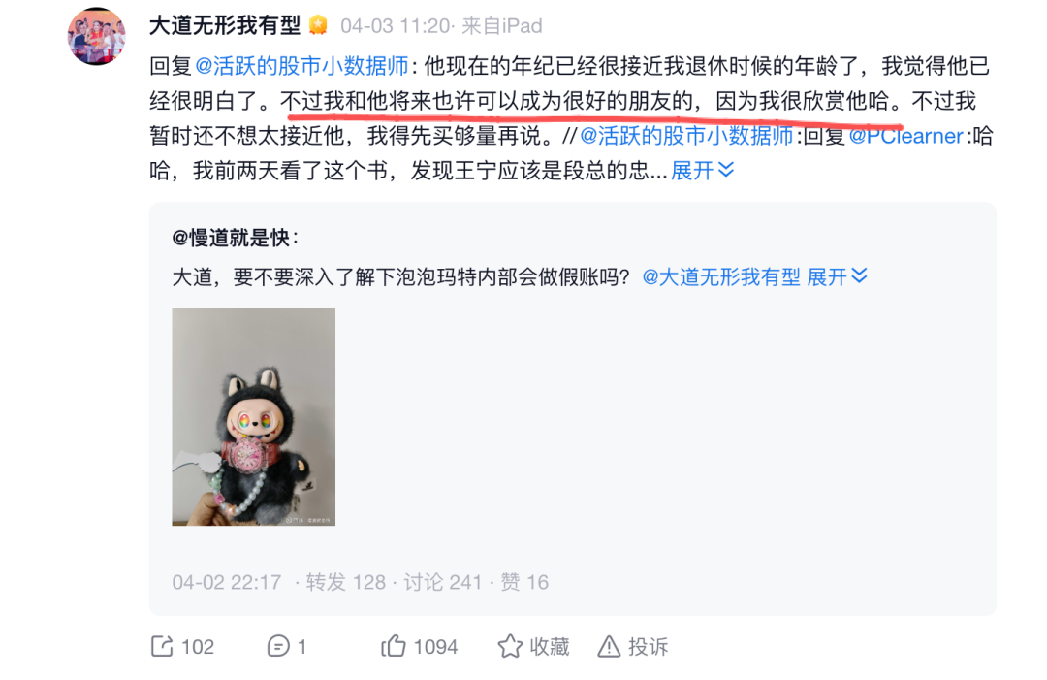Open comments via the speech bubble icon
Image resolution: width=1047 pixels, height=680 pixels.
point(278,646)
